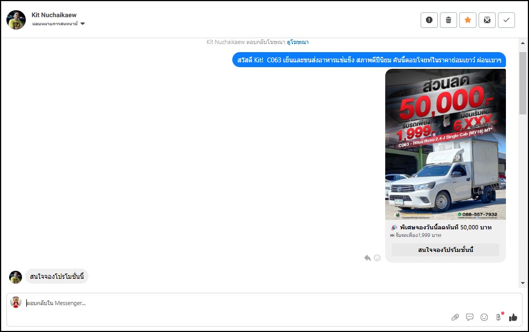529x332 pixels.
Task: Follow the ดูโฆษณา view ad link
Action: [298, 42]
